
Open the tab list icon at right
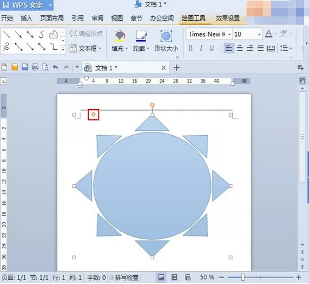click(x=301, y=68)
